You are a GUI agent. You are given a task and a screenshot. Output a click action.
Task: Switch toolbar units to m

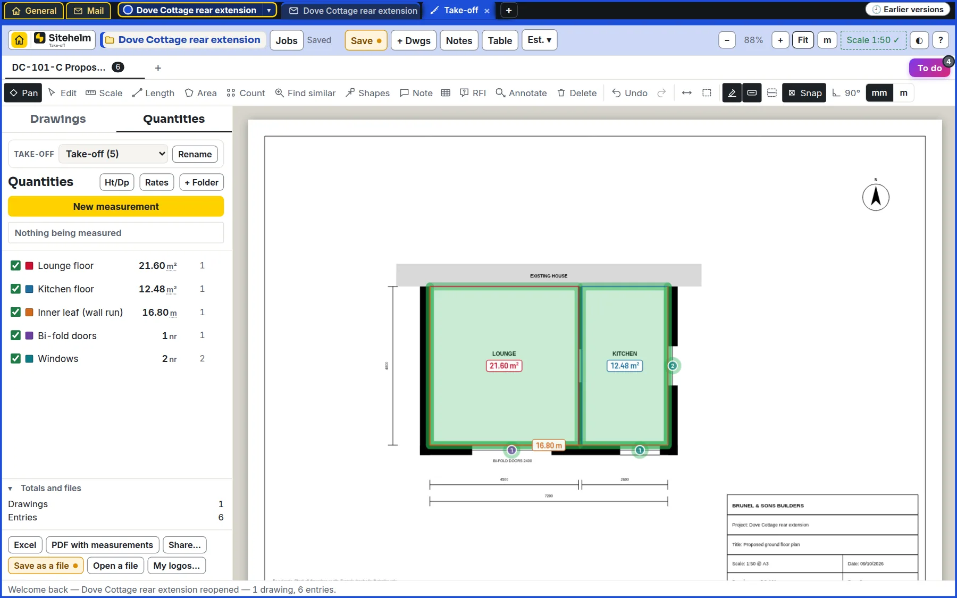(903, 93)
